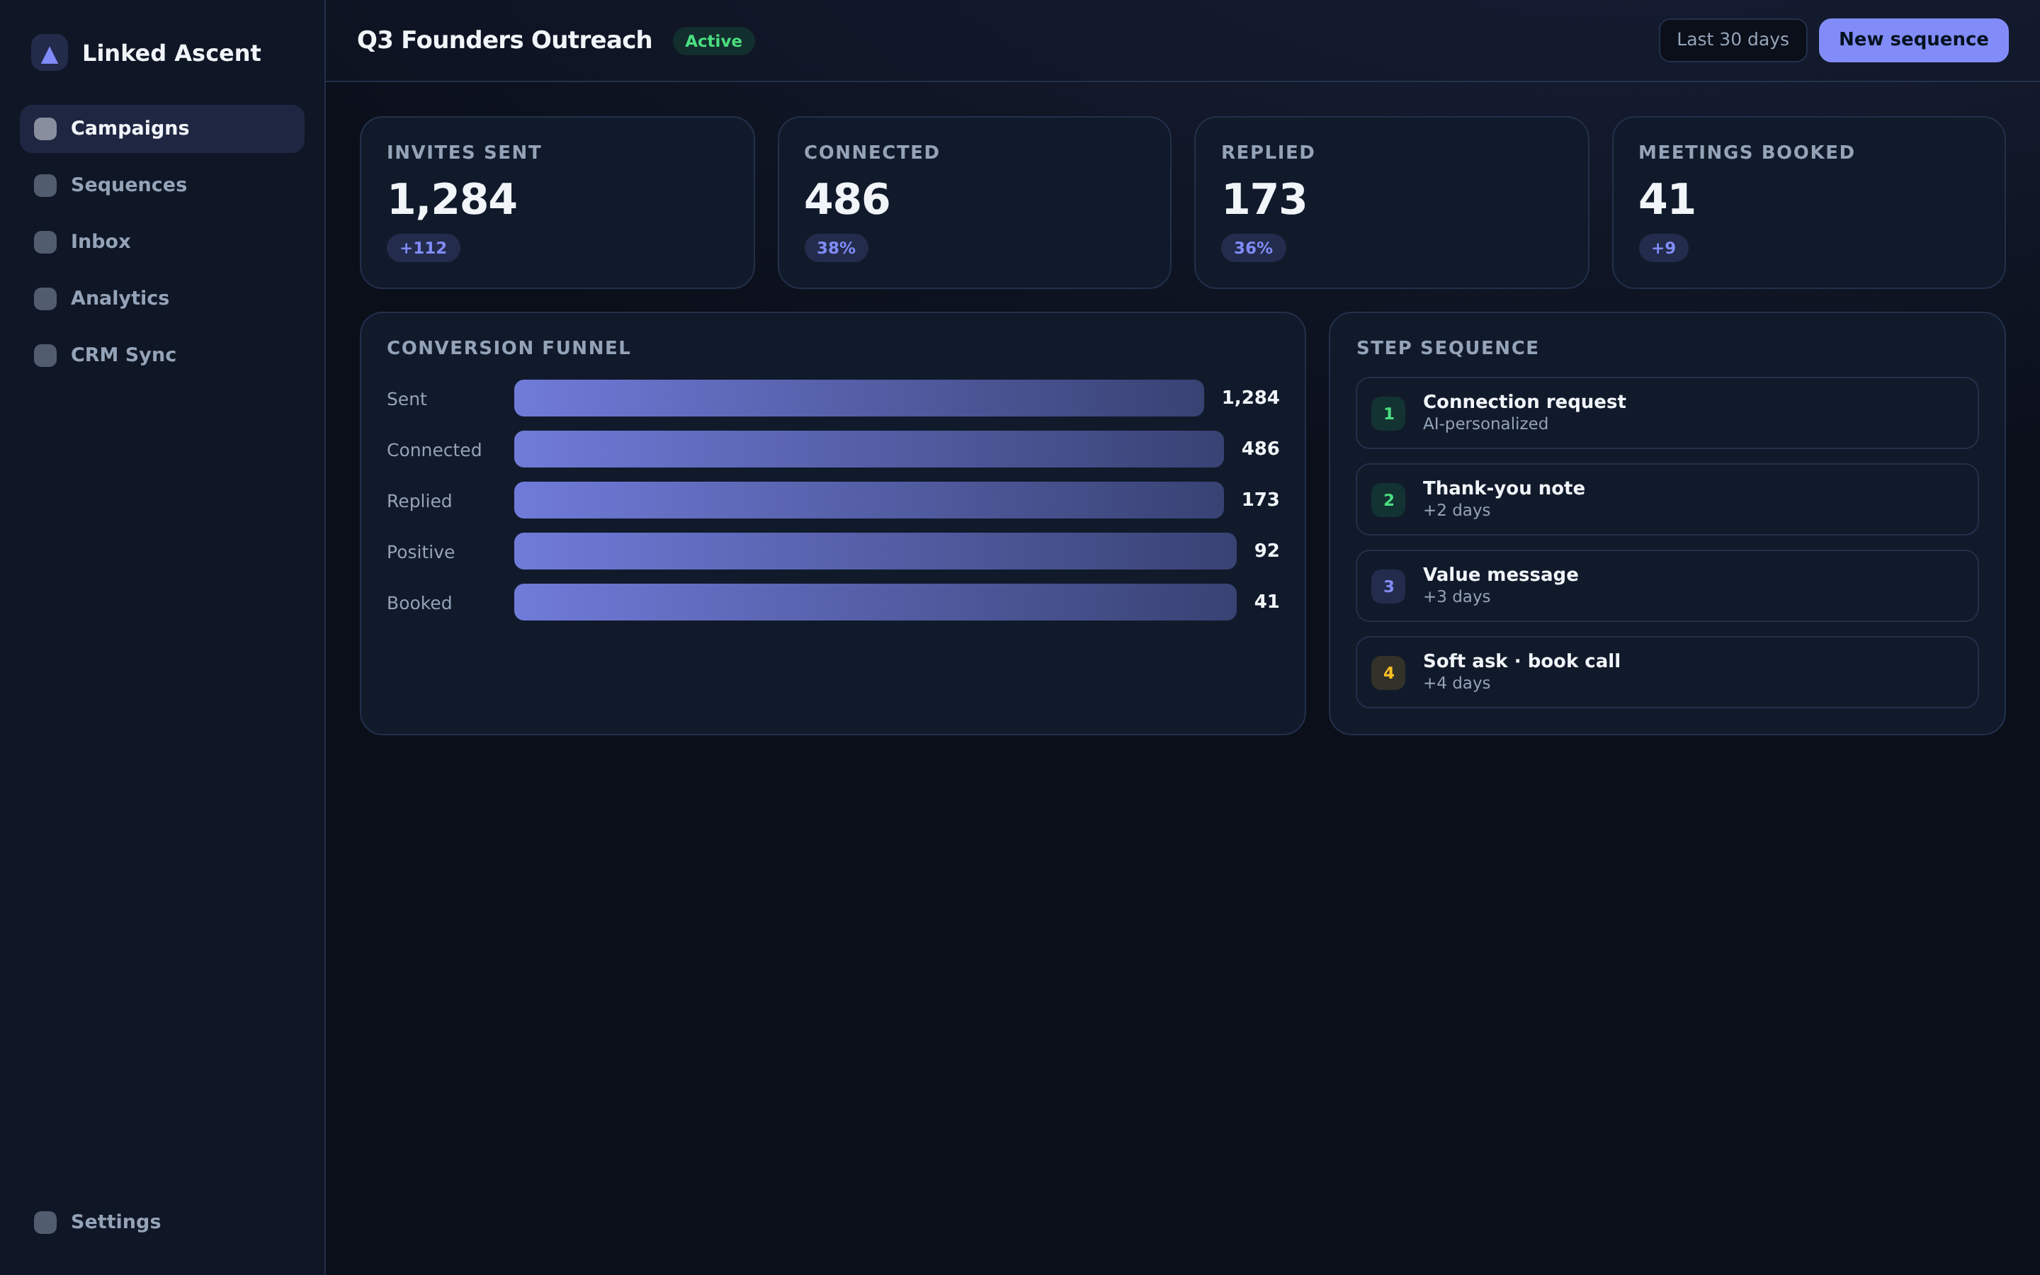The image size is (2040, 1275).
Task: Select the step 4 yellow number badge
Action: click(x=1388, y=673)
